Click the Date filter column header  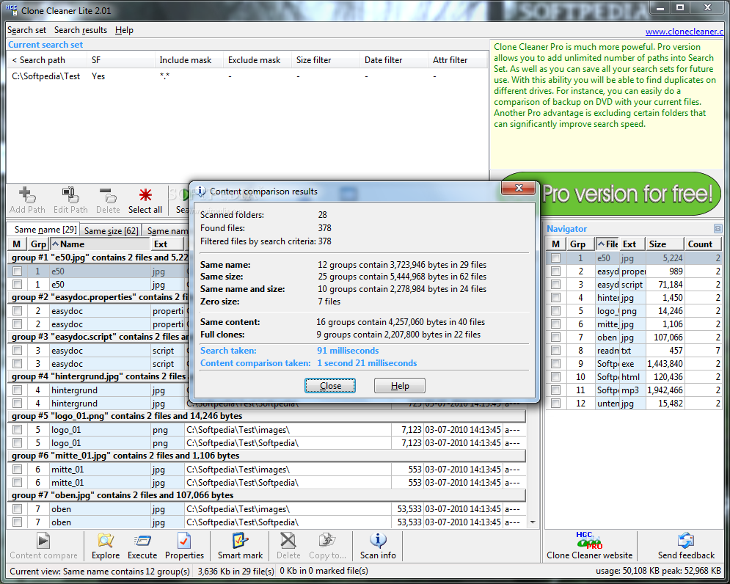tap(394, 60)
